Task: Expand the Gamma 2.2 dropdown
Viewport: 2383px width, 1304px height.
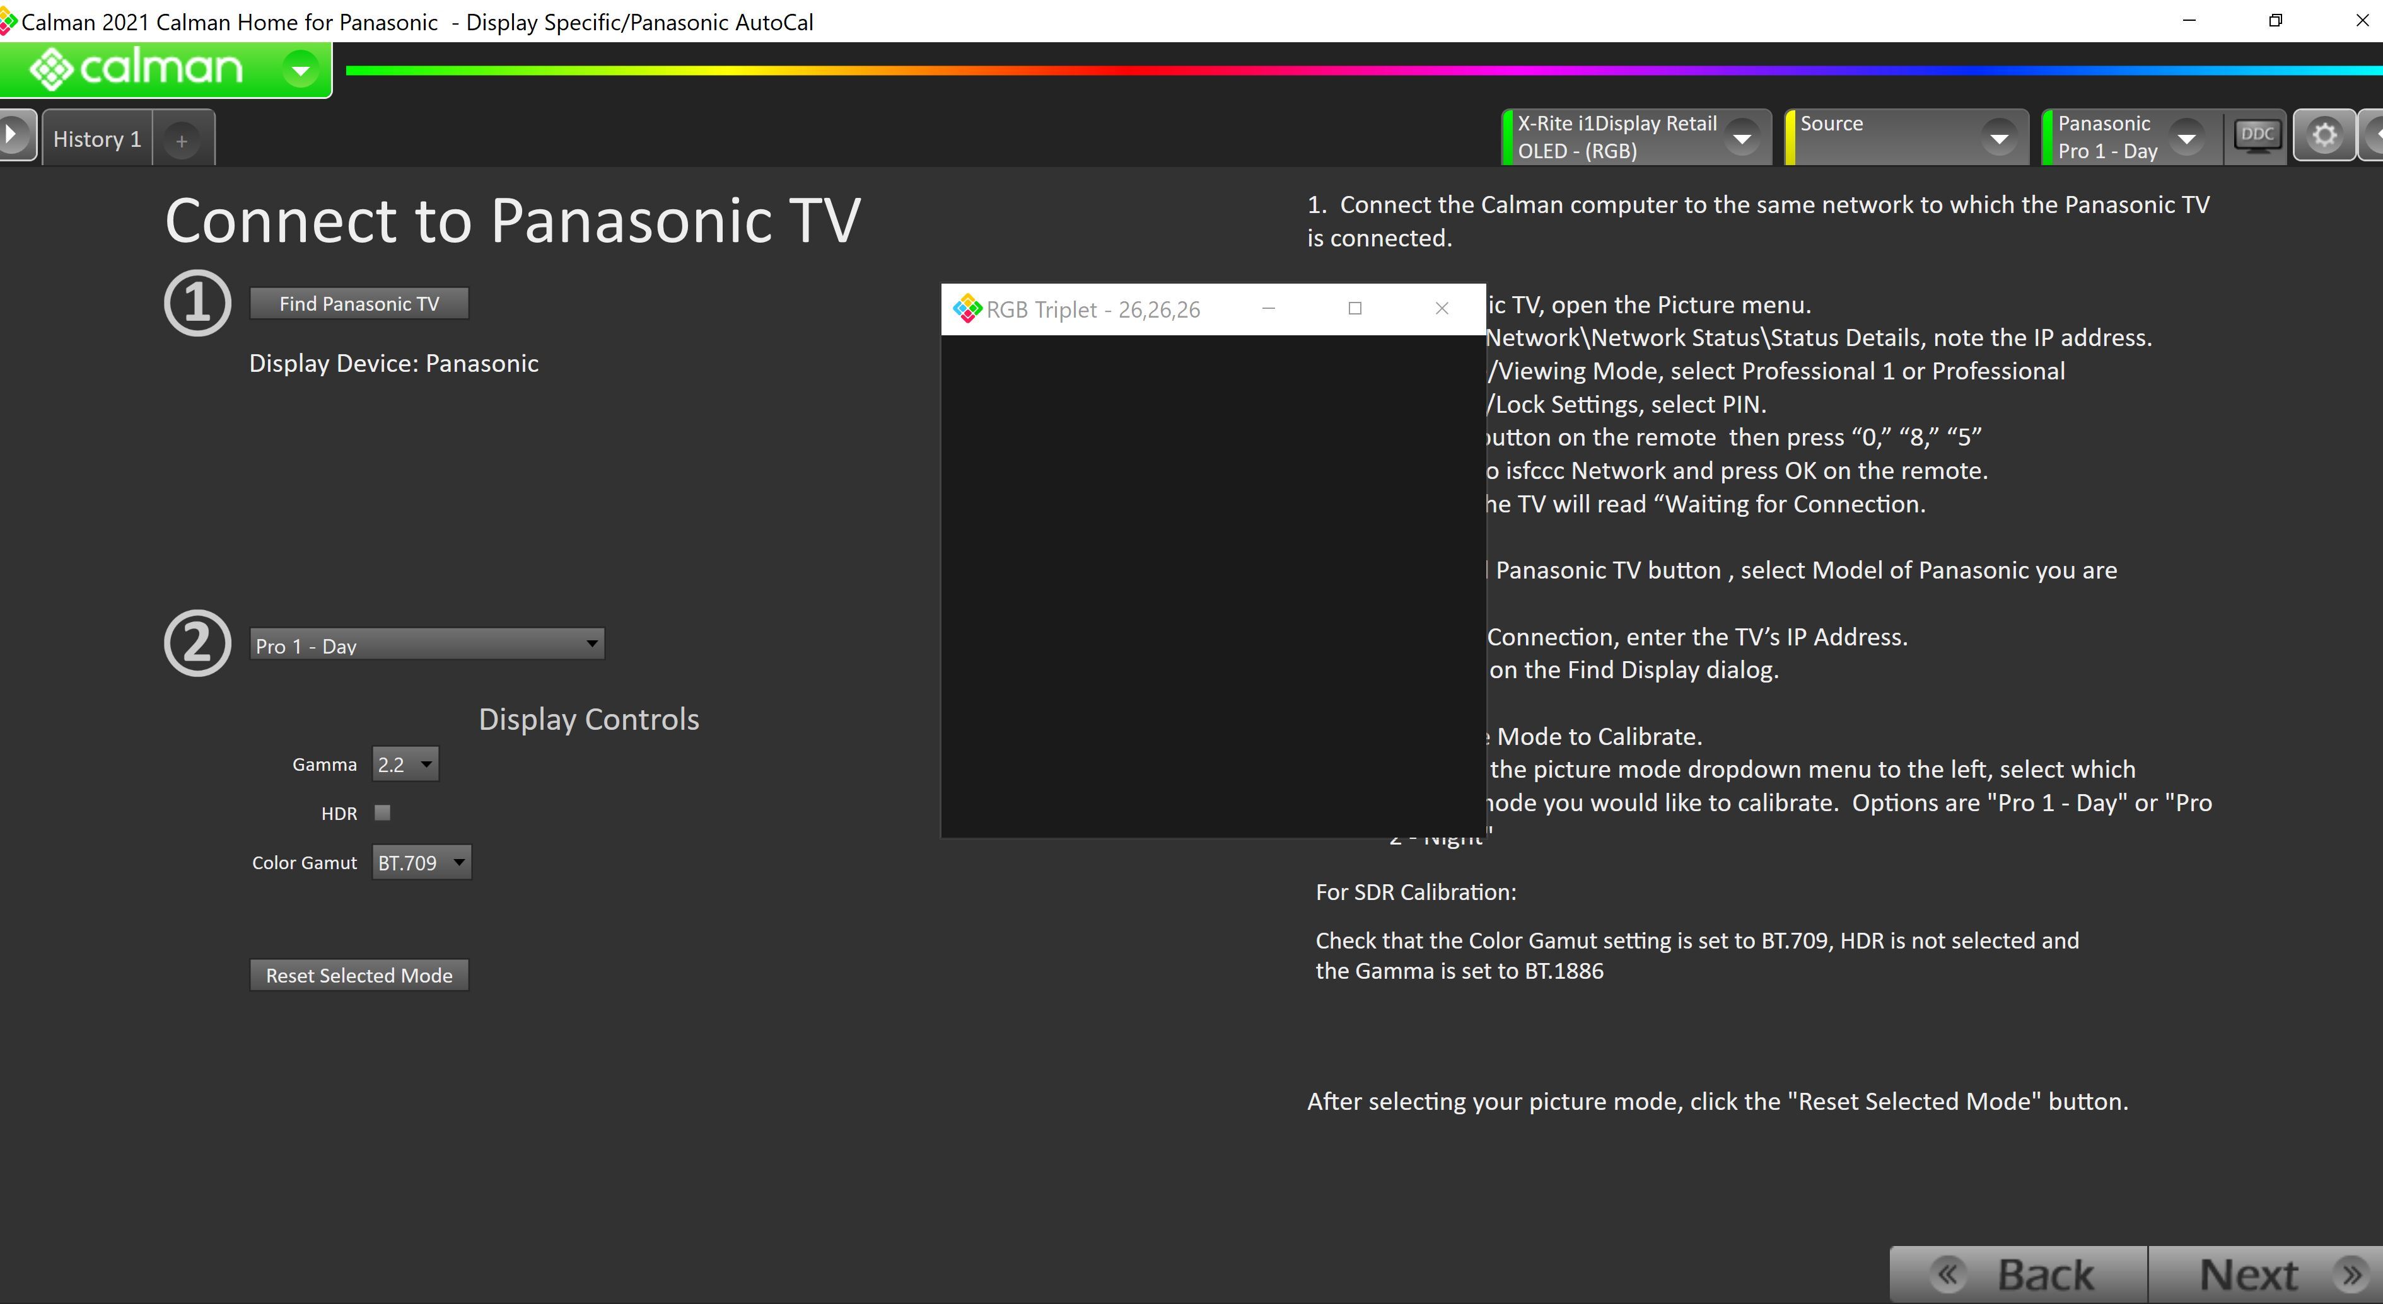Action: [x=405, y=765]
